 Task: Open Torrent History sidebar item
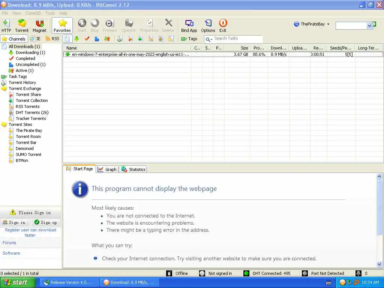[22, 82]
